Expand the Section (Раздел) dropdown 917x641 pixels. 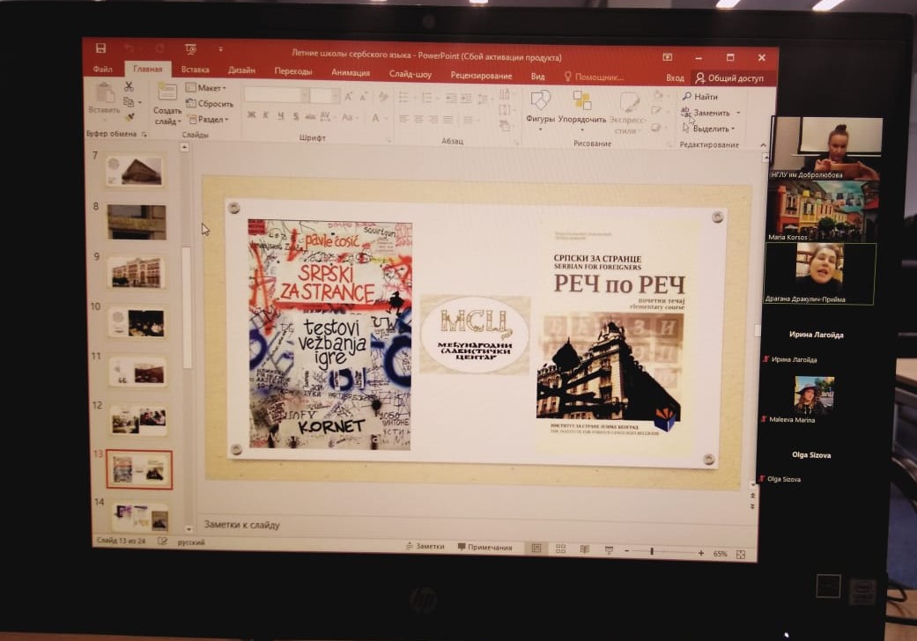coord(209,119)
